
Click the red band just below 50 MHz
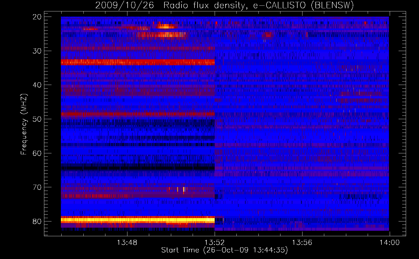click(138, 114)
